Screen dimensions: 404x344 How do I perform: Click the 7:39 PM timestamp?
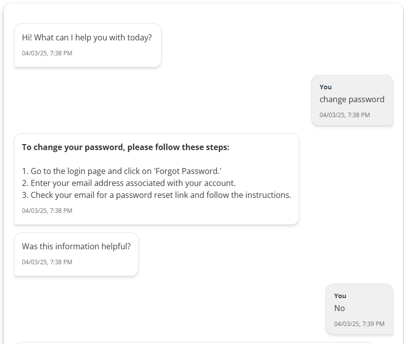point(359,324)
